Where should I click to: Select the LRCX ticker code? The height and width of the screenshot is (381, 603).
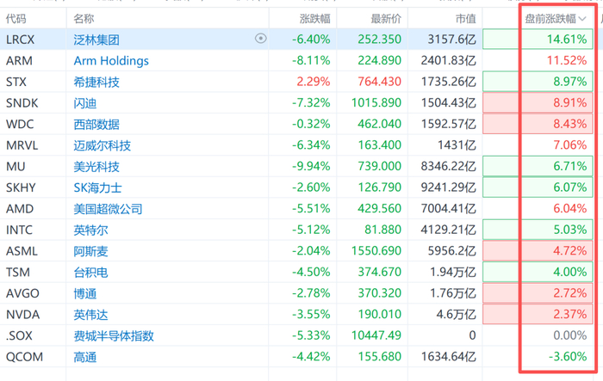point(20,40)
